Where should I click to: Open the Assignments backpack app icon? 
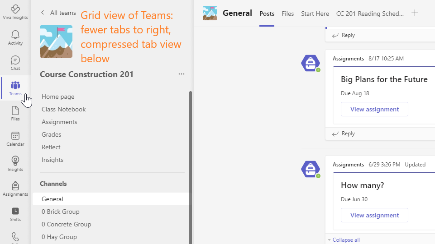15,189
